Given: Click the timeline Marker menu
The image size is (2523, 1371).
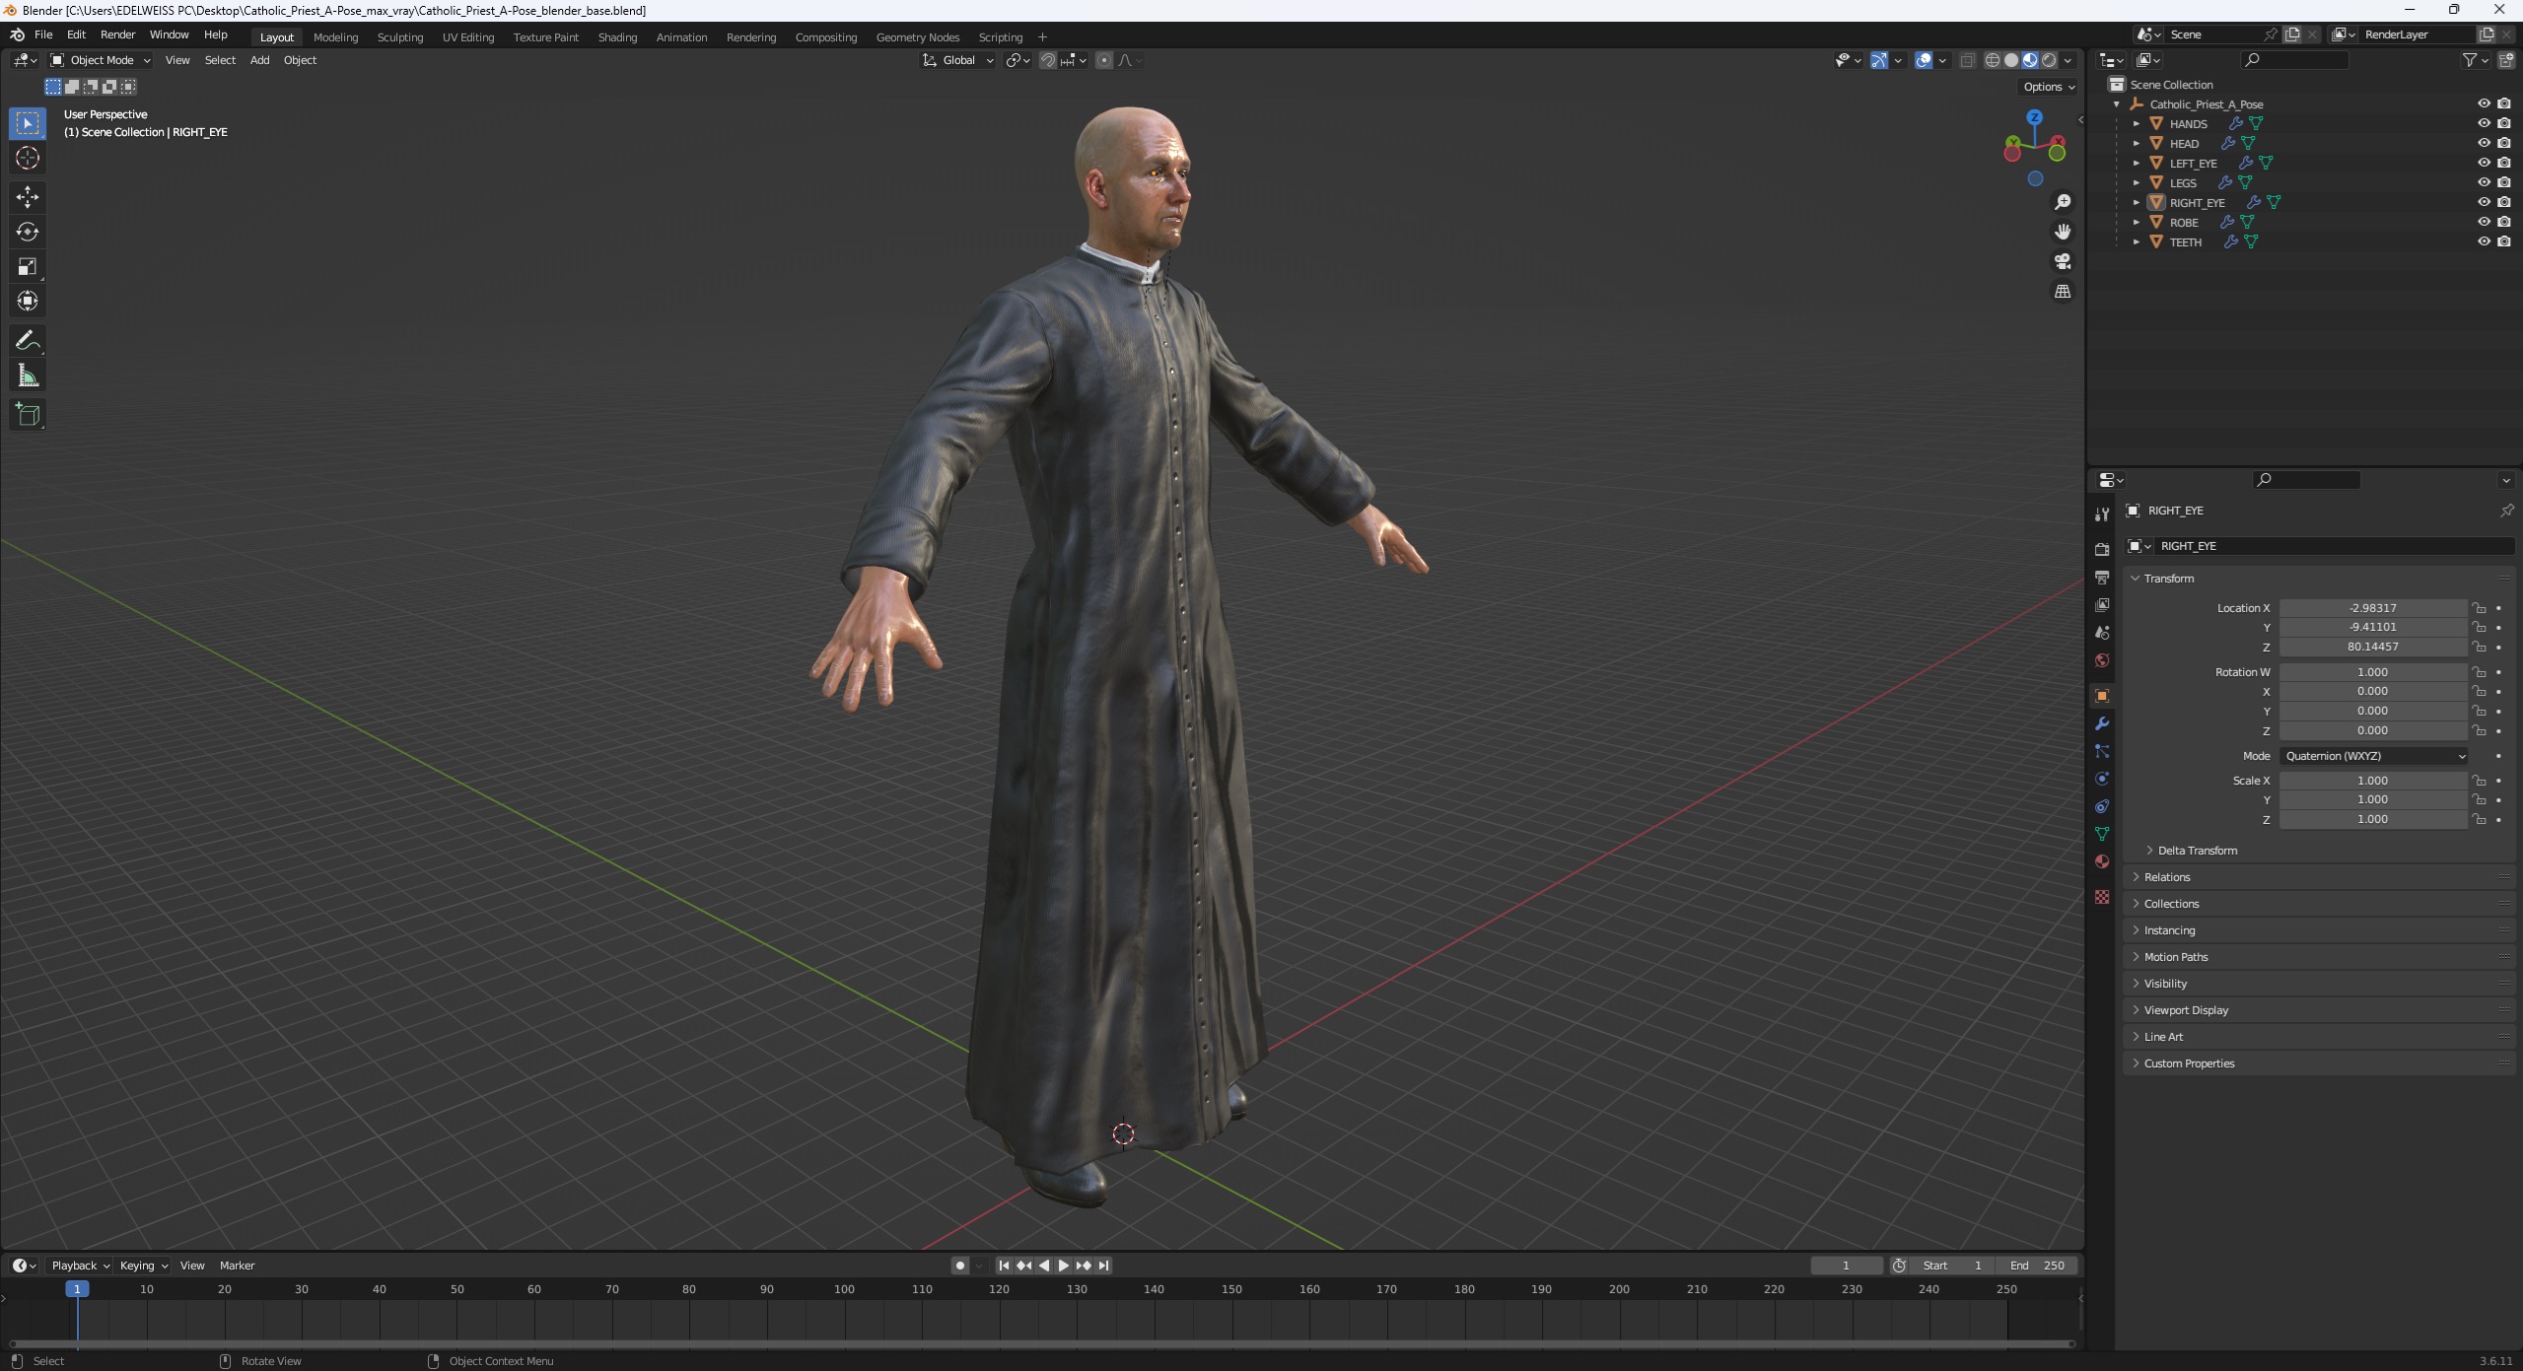Looking at the screenshot, I should point(237,1266).
